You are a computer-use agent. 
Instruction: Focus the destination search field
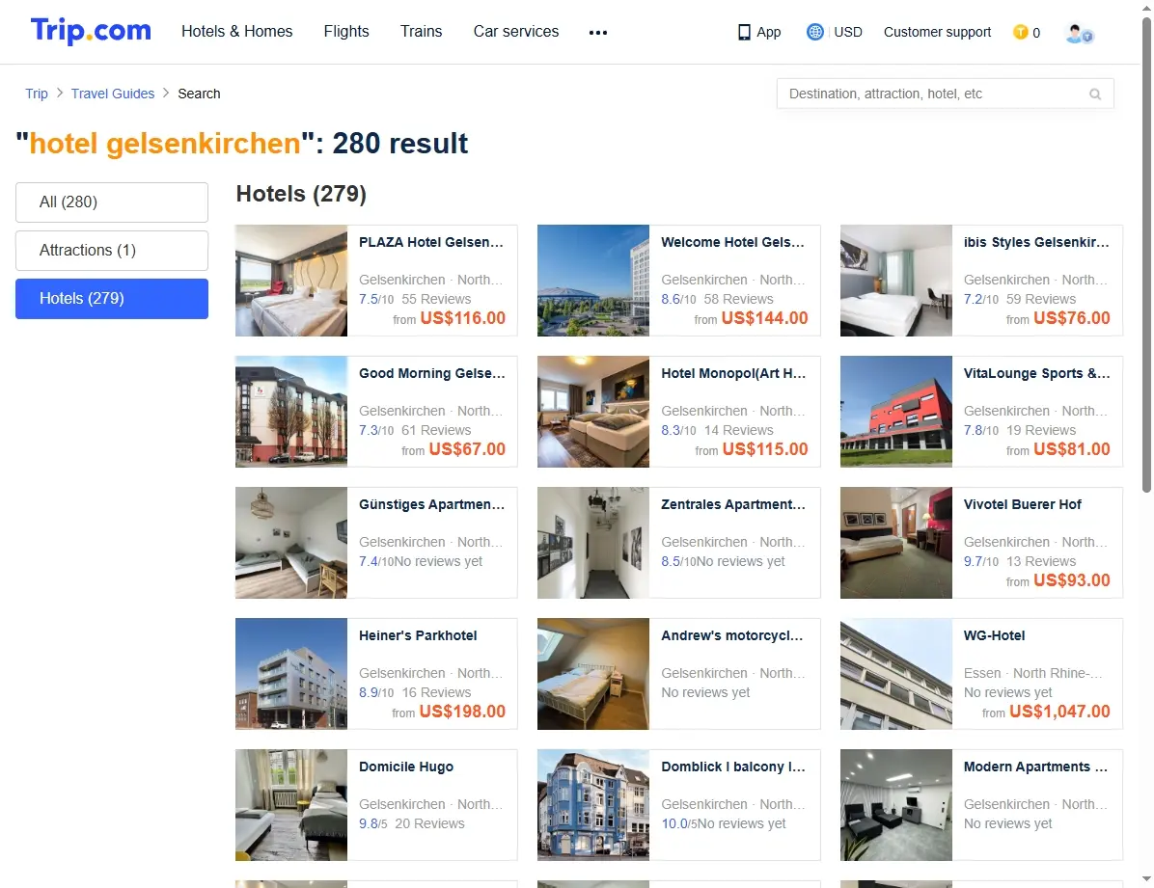pos(945,94)
